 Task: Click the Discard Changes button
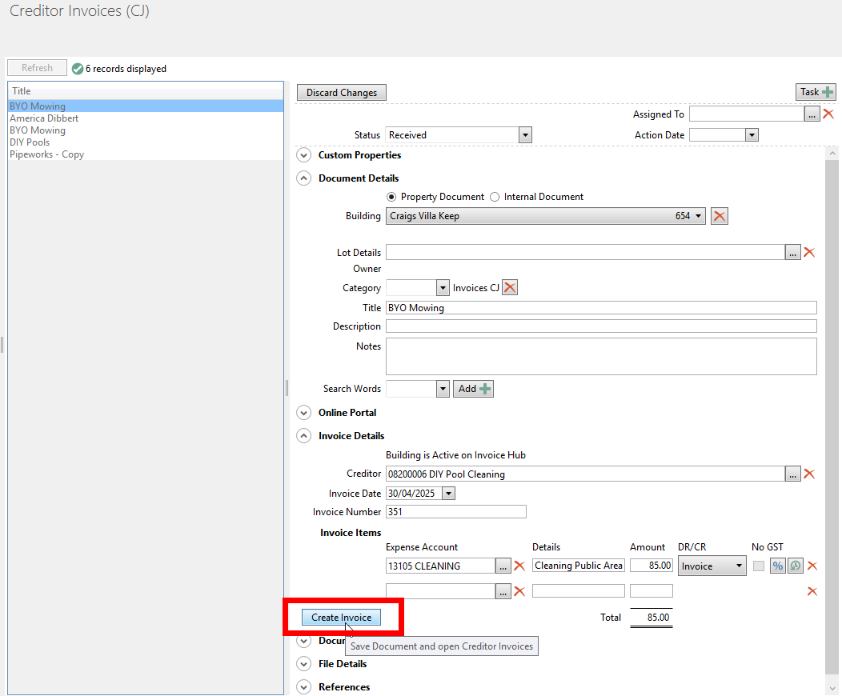click(342, 93)
